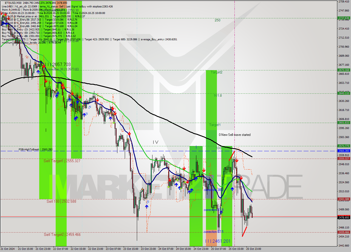The height and width of the screenshot is (252, 351).
Task: Click the Sell Target1 2555.327 label
Action: point(62,161)
